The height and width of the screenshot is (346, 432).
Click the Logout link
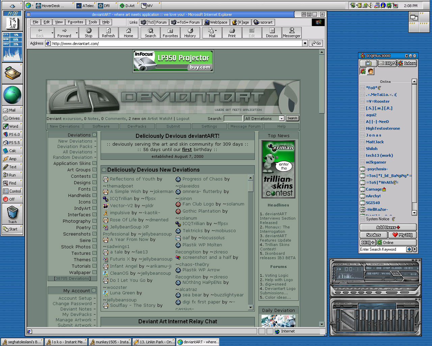click(x=183, y=119)
